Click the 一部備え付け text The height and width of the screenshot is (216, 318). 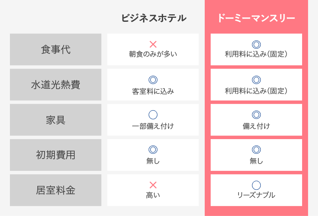(x=153, y=126)
